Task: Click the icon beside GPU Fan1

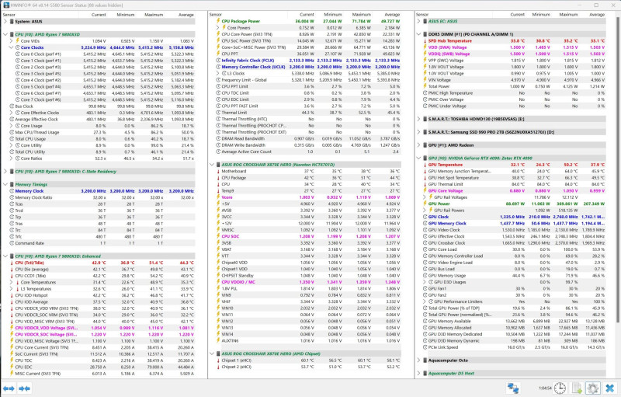Action: 425,288
